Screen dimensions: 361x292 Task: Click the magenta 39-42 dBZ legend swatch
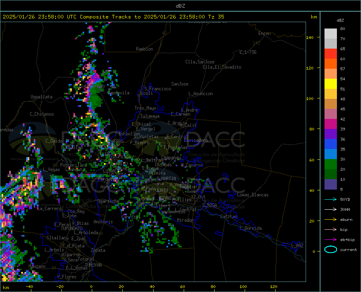click(331, 124)
